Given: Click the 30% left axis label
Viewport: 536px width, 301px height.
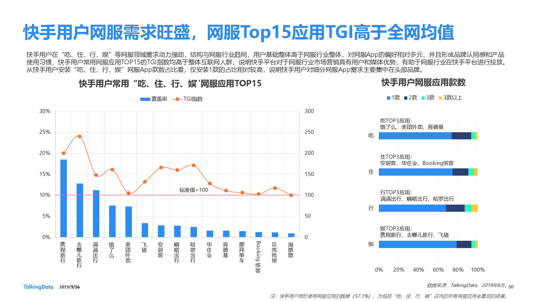Looking at the screenshot, I should (45, 111).
